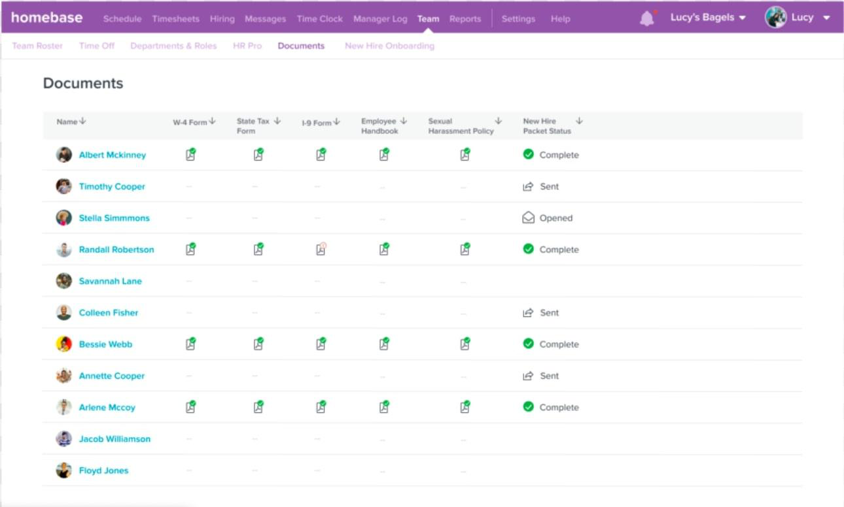Open the Timesheets menu item
This screenshot has height=507, width=844.
[x=175, y=19]
